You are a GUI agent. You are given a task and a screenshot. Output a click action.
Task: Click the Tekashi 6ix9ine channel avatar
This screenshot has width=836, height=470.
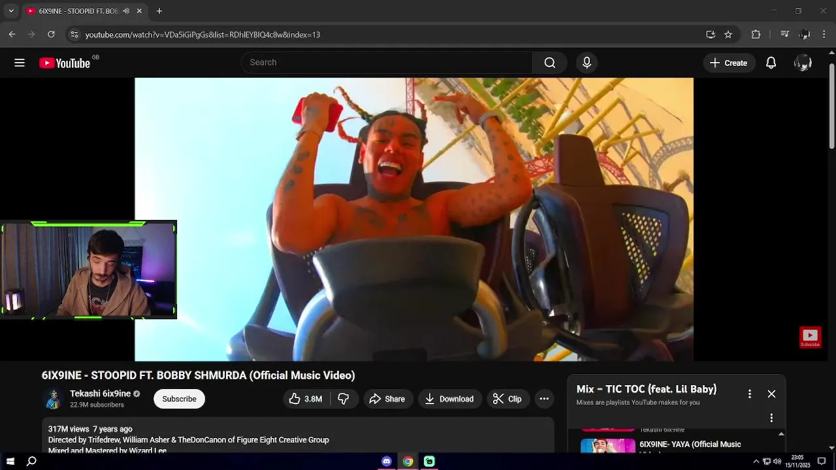pos(52,399)
